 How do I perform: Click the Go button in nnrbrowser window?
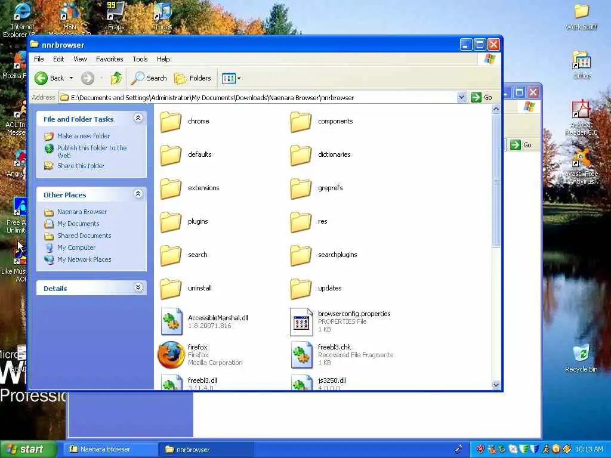point(482,97)
